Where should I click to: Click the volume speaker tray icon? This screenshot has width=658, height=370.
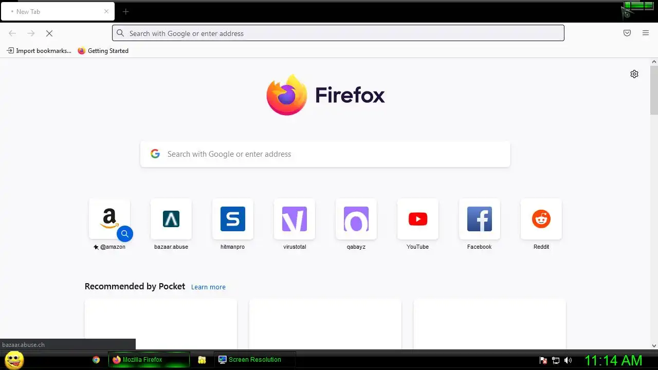(568, 360)
